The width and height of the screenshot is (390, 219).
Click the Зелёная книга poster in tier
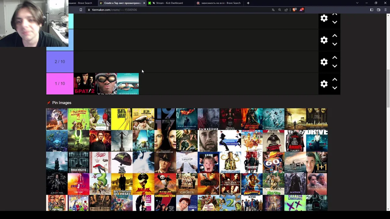128,84
